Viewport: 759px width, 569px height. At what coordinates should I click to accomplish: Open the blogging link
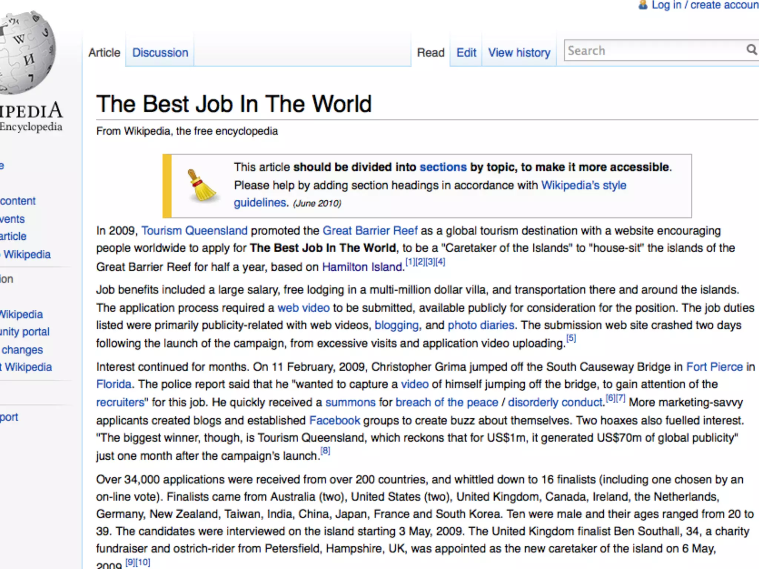pos(396,325)
